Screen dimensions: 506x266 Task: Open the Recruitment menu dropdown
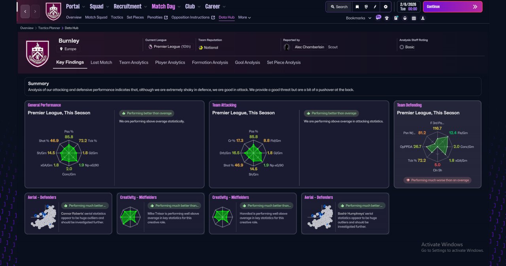(130, 6)
